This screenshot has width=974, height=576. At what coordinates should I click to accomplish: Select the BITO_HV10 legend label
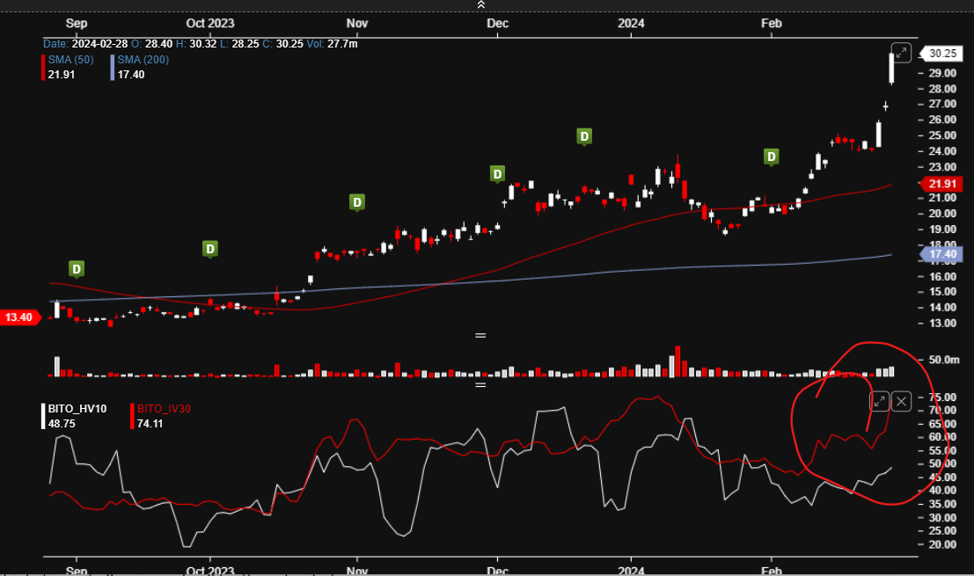pos(77,408)
